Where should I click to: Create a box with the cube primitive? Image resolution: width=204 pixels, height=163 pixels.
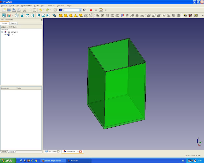pyautogui.click(x=61, y=16)
